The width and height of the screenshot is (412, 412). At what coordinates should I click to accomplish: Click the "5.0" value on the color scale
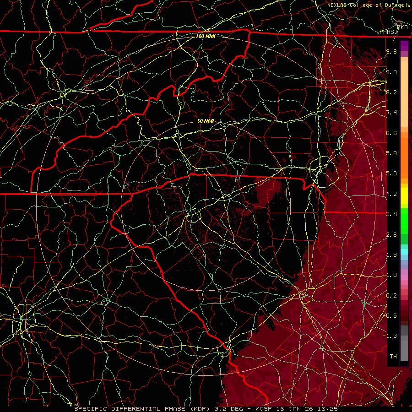click(391, 173)
